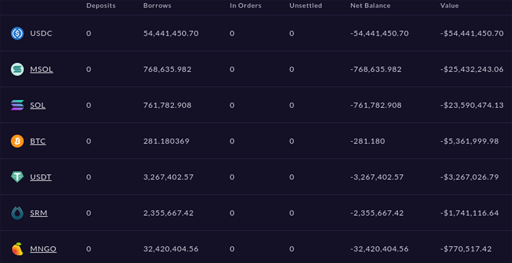Click the Net Balance column header
512x263 pixels.
370,6
